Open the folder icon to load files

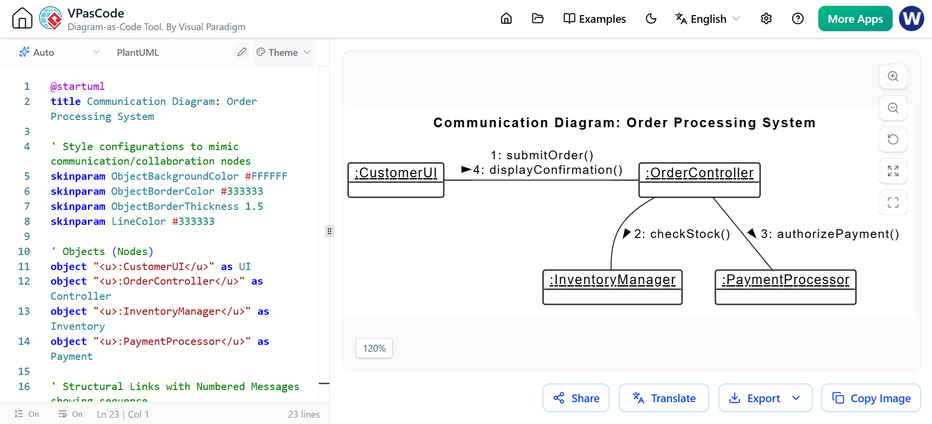(538, 18)
